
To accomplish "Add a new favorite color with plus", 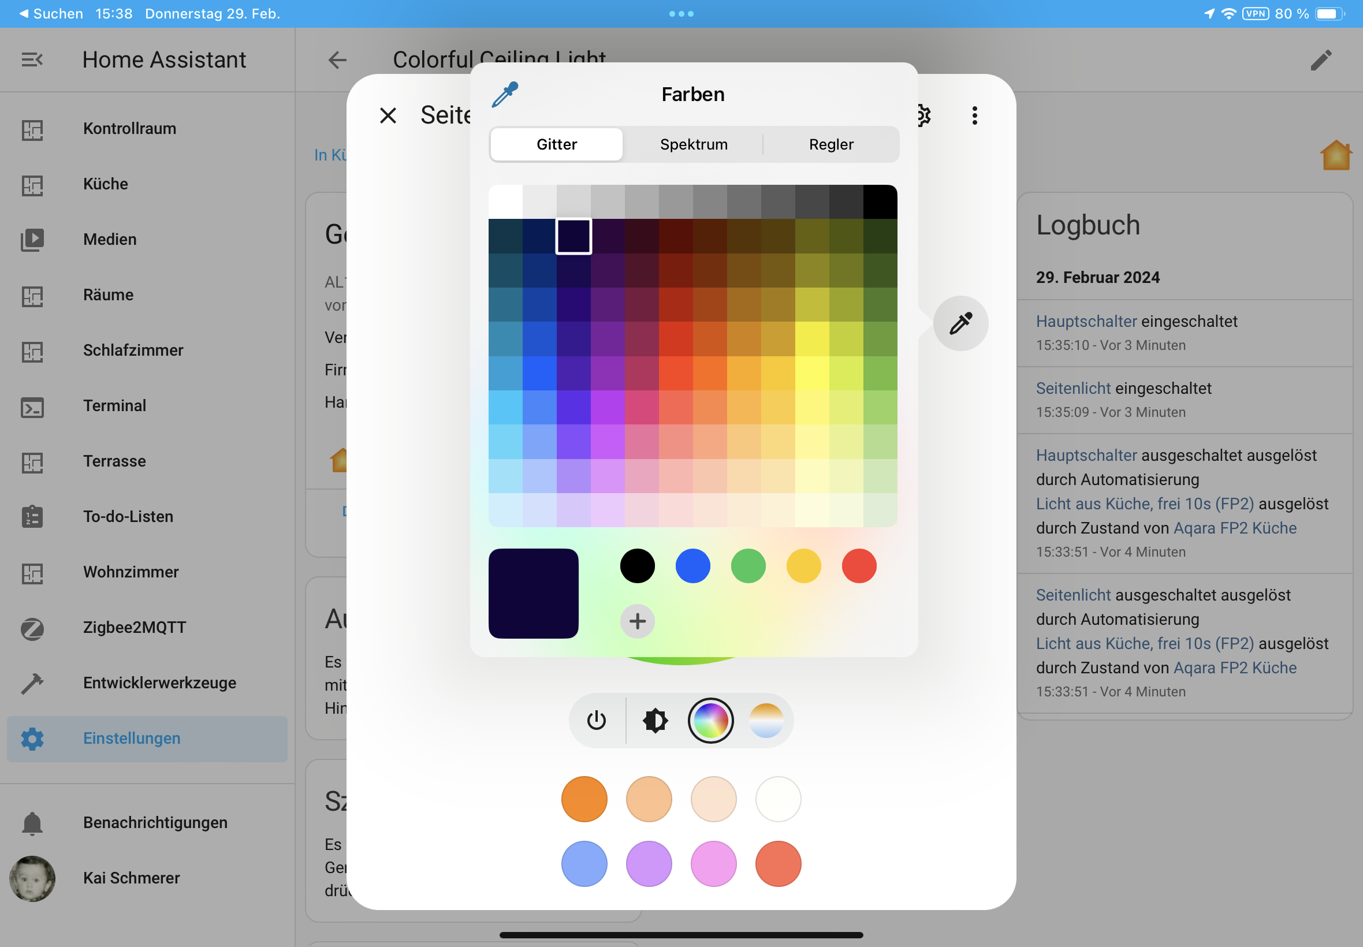I will 637,621.
